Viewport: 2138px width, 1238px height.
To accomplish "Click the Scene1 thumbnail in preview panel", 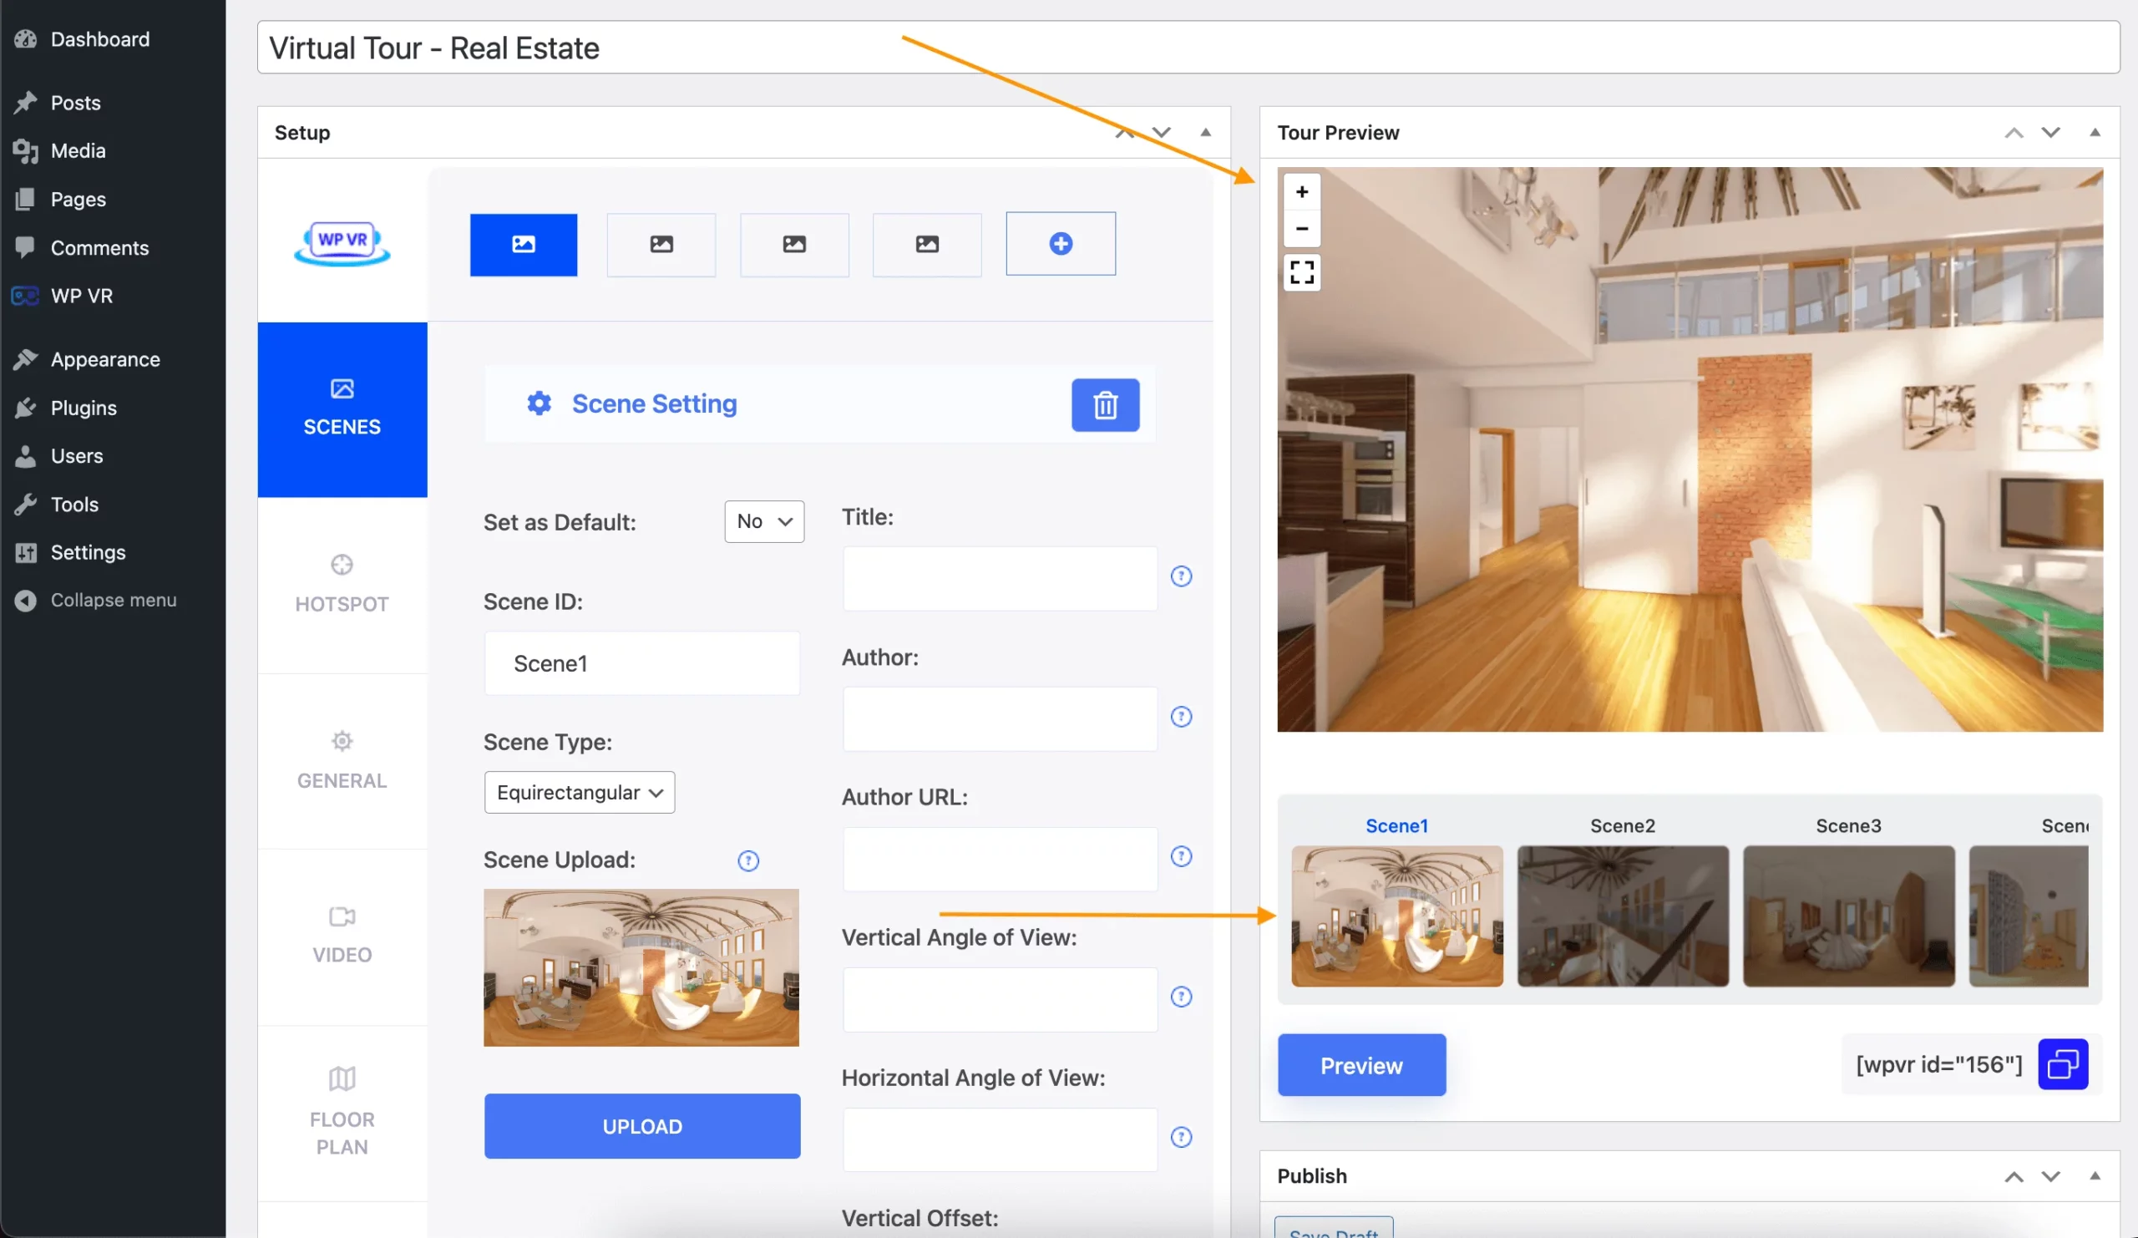I will tap(1397, 916).
